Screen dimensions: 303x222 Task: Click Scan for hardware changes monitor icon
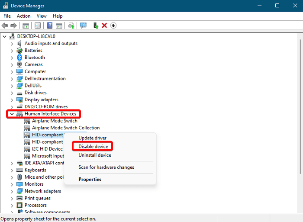[83, 26]
